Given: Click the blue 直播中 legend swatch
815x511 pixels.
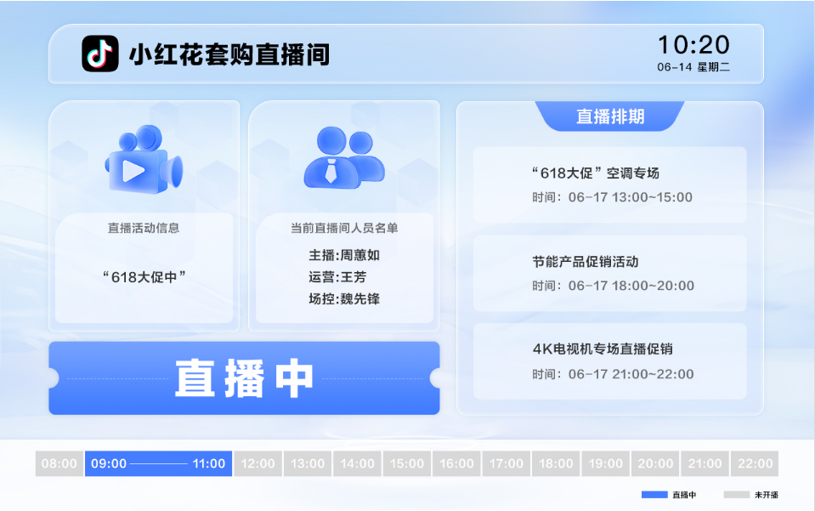Looking at the screenshot, I should coord(654,494).
